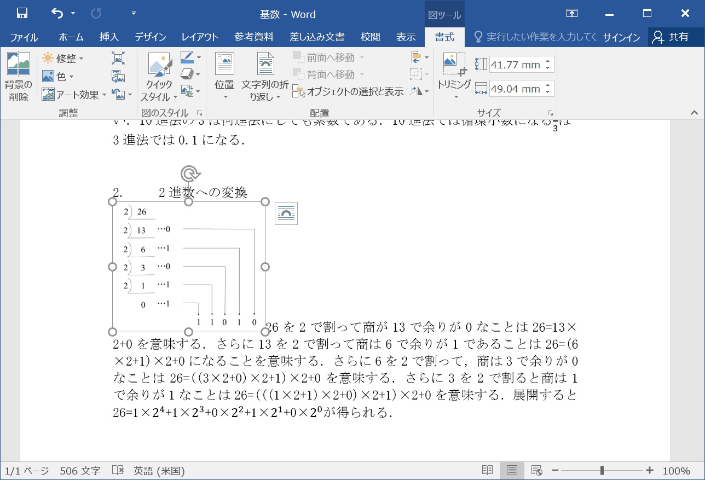Switch to the デザイン tab
The height and width of the screenshot is (480, 705).
[151, 37]
